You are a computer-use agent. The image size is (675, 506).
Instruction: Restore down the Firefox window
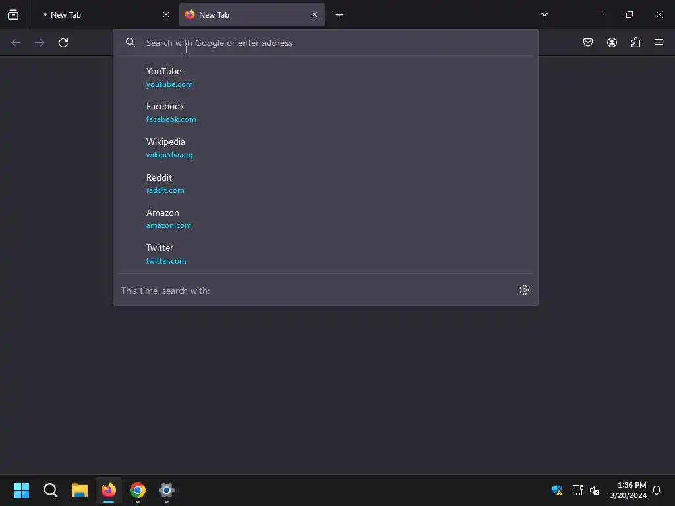coord(630,14)
